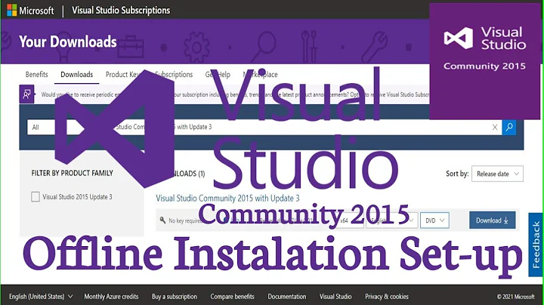
Task: Follow the Buy a subscription link
Action: click(x=175, y=297)
